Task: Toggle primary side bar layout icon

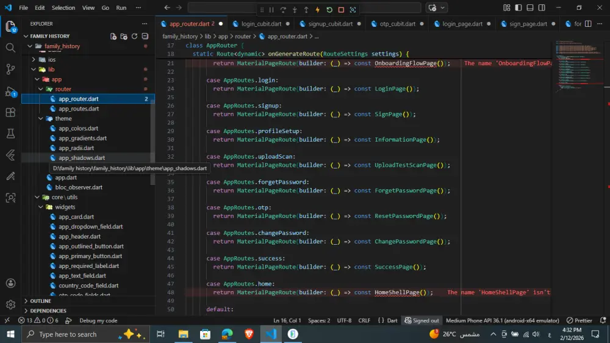Action: coord(518,8)
